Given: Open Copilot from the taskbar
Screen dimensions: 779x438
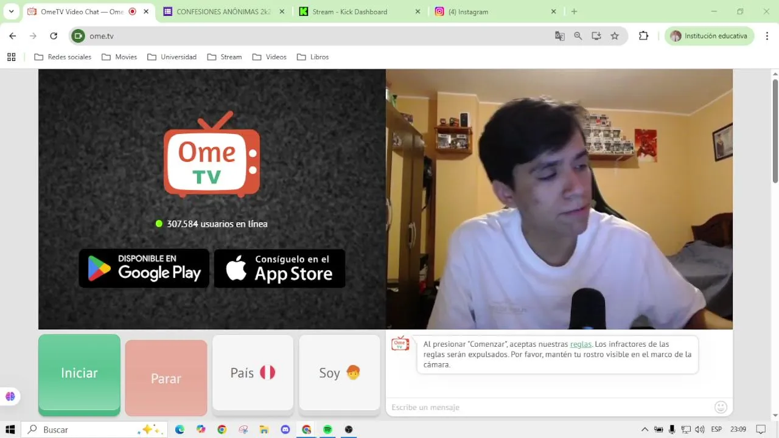Looking at the screenshot, I should pyautogui.click(x=201, y=429).
